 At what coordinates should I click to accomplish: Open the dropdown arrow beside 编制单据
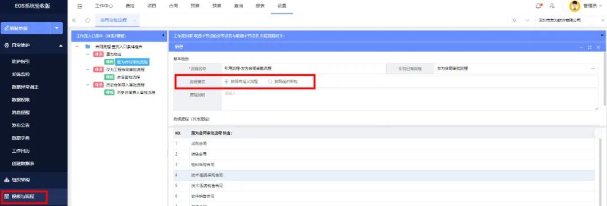57,28
